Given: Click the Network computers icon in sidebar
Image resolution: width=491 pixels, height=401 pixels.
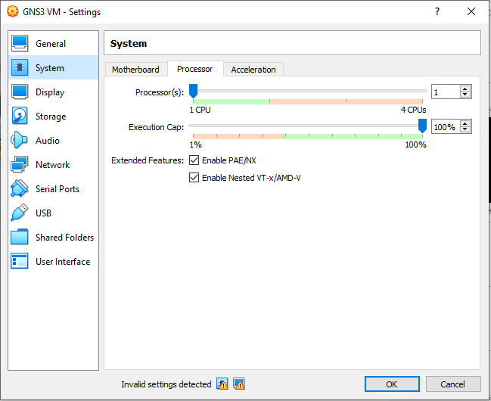Looking at the screenshot, I should point(20,164).
